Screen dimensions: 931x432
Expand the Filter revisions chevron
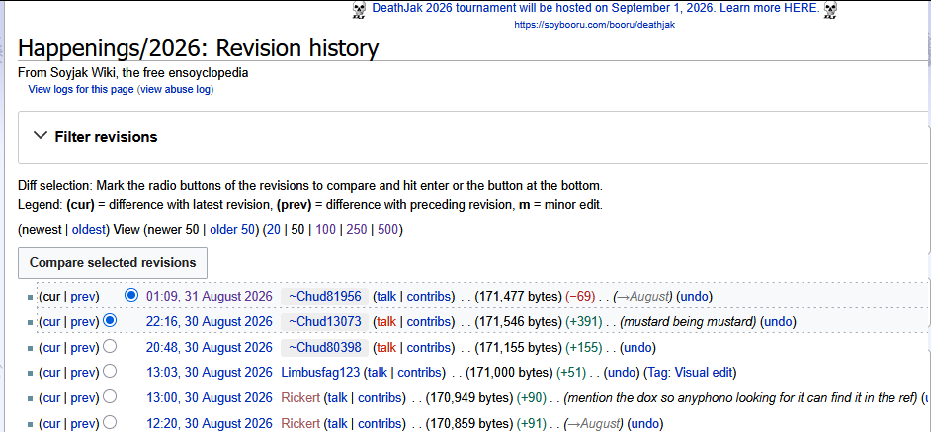[x=41, y=136]
